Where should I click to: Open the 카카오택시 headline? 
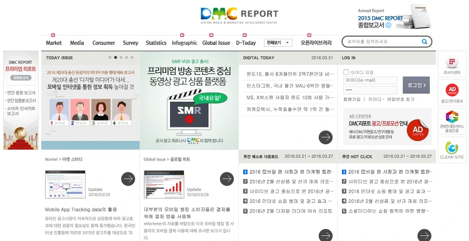coord(290,109)
